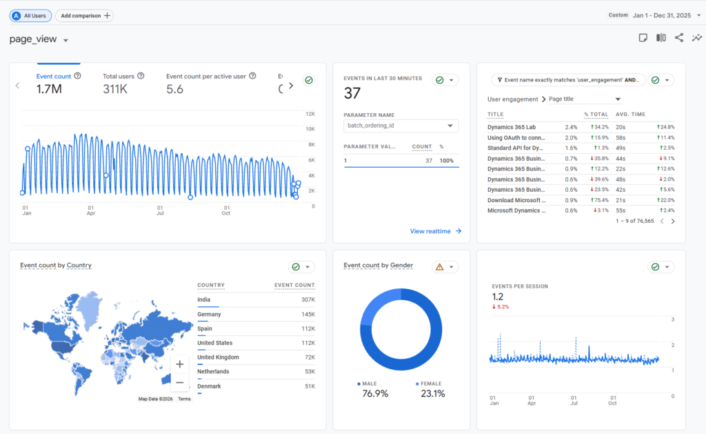Click the help icon beside Event count
The image size is (706, 434).
coord(77,76)
